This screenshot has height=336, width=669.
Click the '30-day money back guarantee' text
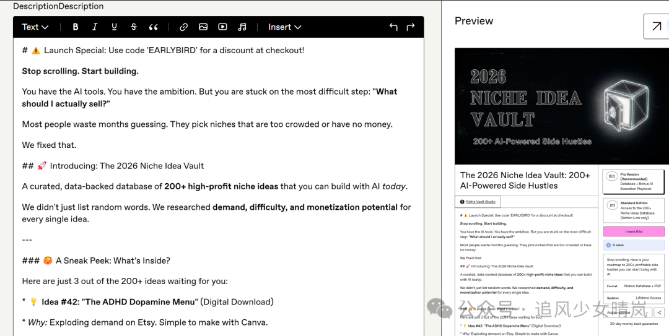634,324
